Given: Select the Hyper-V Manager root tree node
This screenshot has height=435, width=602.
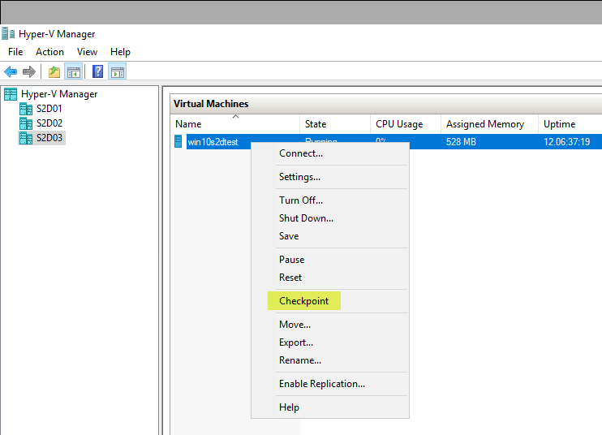Looking at the screenshot, I should point(59,94).
